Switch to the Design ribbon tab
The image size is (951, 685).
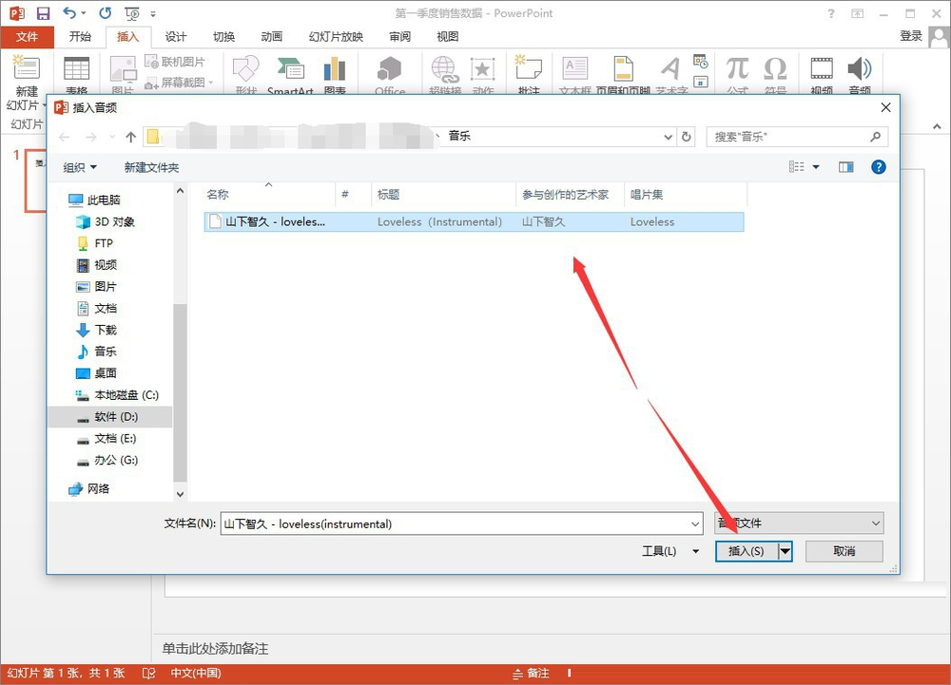(176, 37)
